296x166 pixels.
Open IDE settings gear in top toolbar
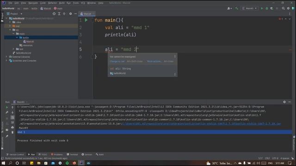tap(288, 8)
